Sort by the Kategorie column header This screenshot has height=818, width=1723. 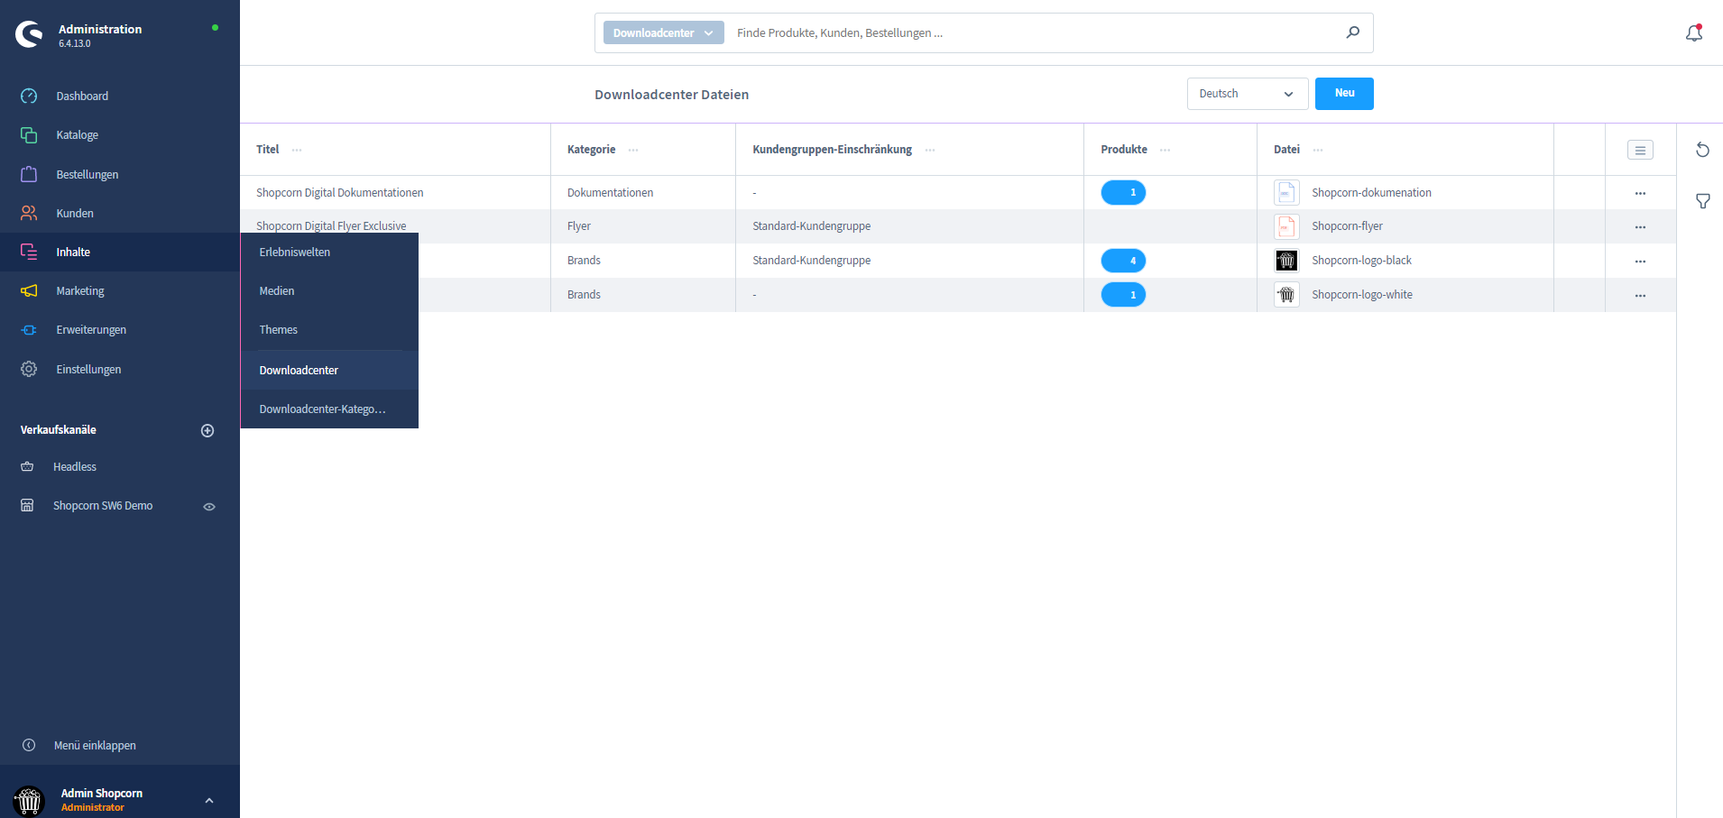click(x=591, y=150)
